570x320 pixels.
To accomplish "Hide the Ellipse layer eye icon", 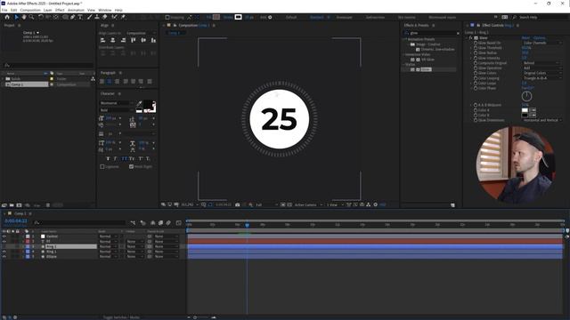I will [4, 257].
